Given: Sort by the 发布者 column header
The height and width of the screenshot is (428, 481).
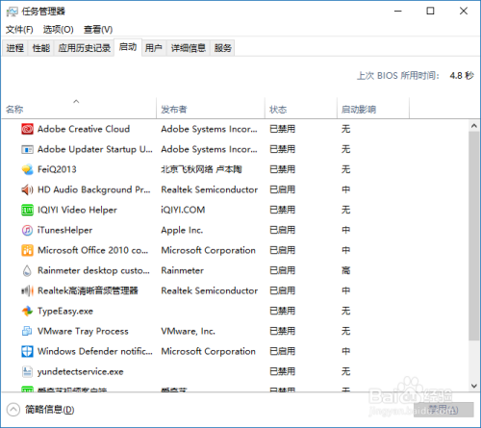Looking at the screenshot, I should click(211, 109).
